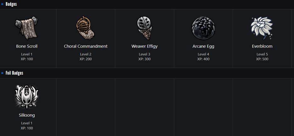The width and height of the screenshot is (294, 136).
Task: Click Level 1 text under Silksong
Action: tap(27, 123)
